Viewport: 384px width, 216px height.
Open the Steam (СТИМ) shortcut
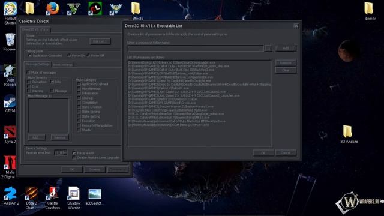(10, 101)
